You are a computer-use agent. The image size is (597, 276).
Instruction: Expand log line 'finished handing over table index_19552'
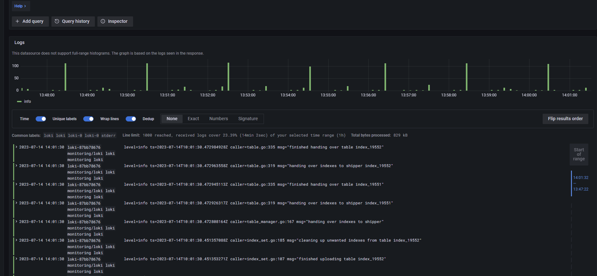[x=16, y=147]
